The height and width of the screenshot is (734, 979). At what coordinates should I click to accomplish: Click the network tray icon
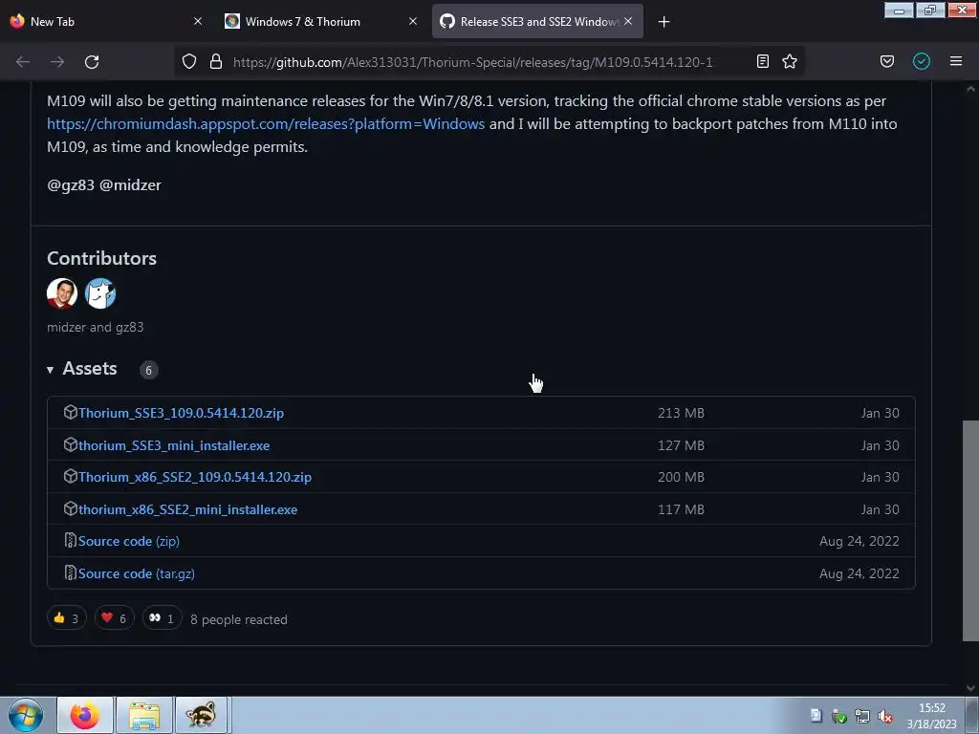pyautogui.click(x=862, y=717)
